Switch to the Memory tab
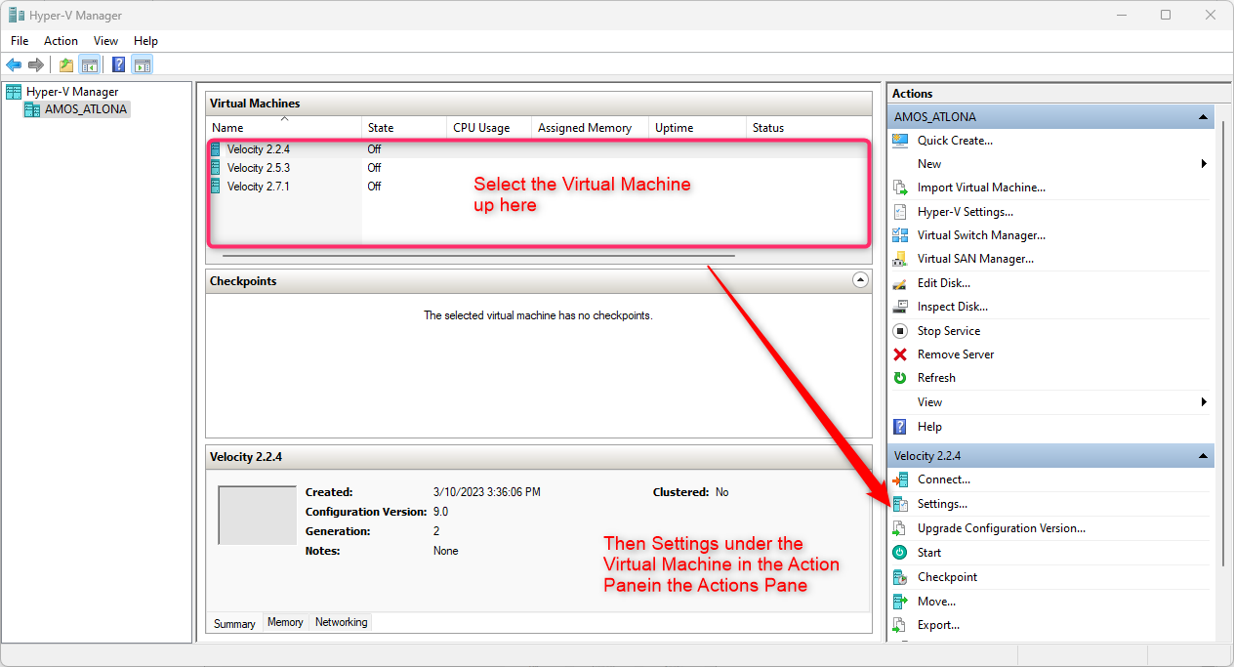Screen dimensions: 1234x667 click(x=285, y=622)
